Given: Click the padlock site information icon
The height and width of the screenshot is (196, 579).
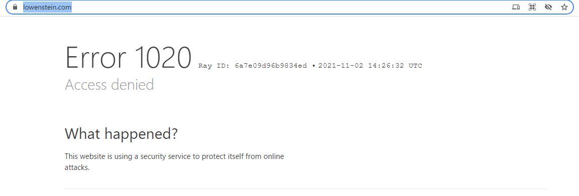Looking at the screenshot, I should click(15, 7).
